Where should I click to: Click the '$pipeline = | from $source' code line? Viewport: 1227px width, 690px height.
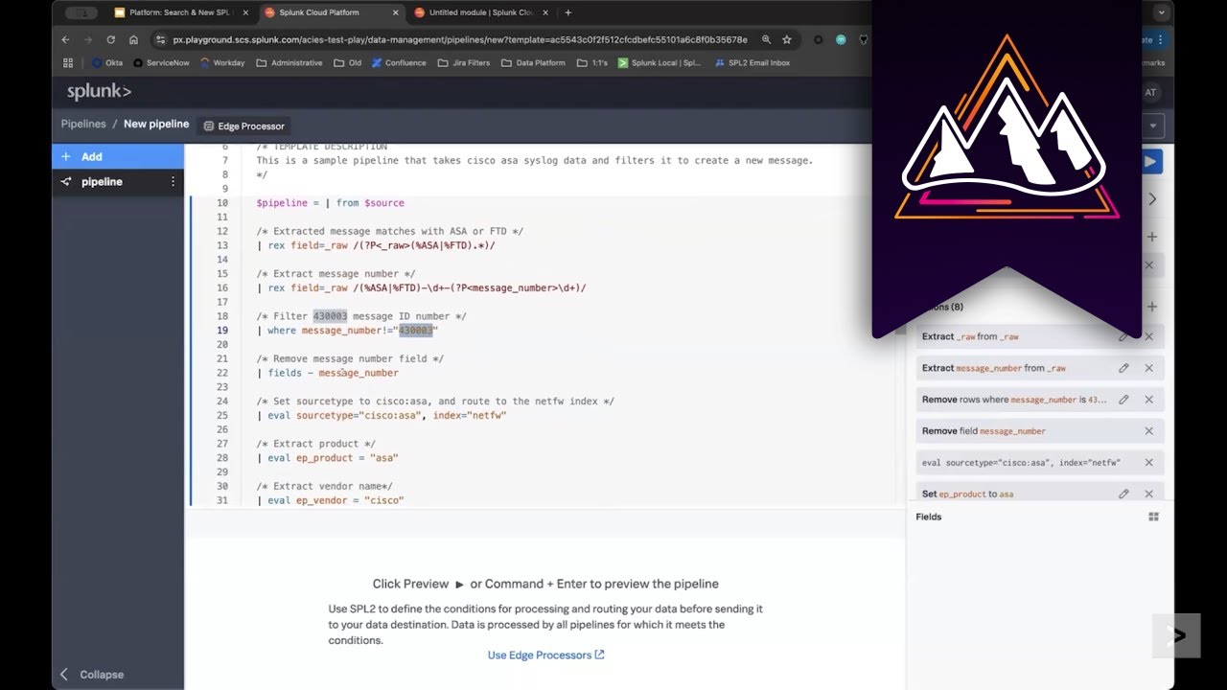pyautogui.click(x=331, y=203)
